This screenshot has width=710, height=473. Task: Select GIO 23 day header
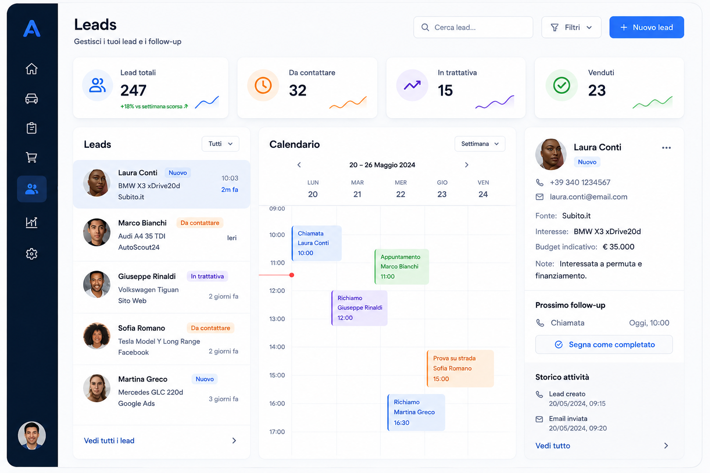tap(442, 189)
